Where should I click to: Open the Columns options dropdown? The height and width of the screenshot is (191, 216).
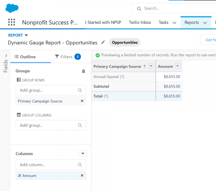click(83, 154)
